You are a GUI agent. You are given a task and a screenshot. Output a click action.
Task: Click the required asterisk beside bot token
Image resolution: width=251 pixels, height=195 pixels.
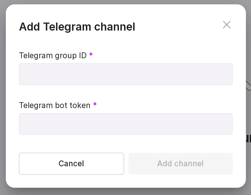coord(95,105)
